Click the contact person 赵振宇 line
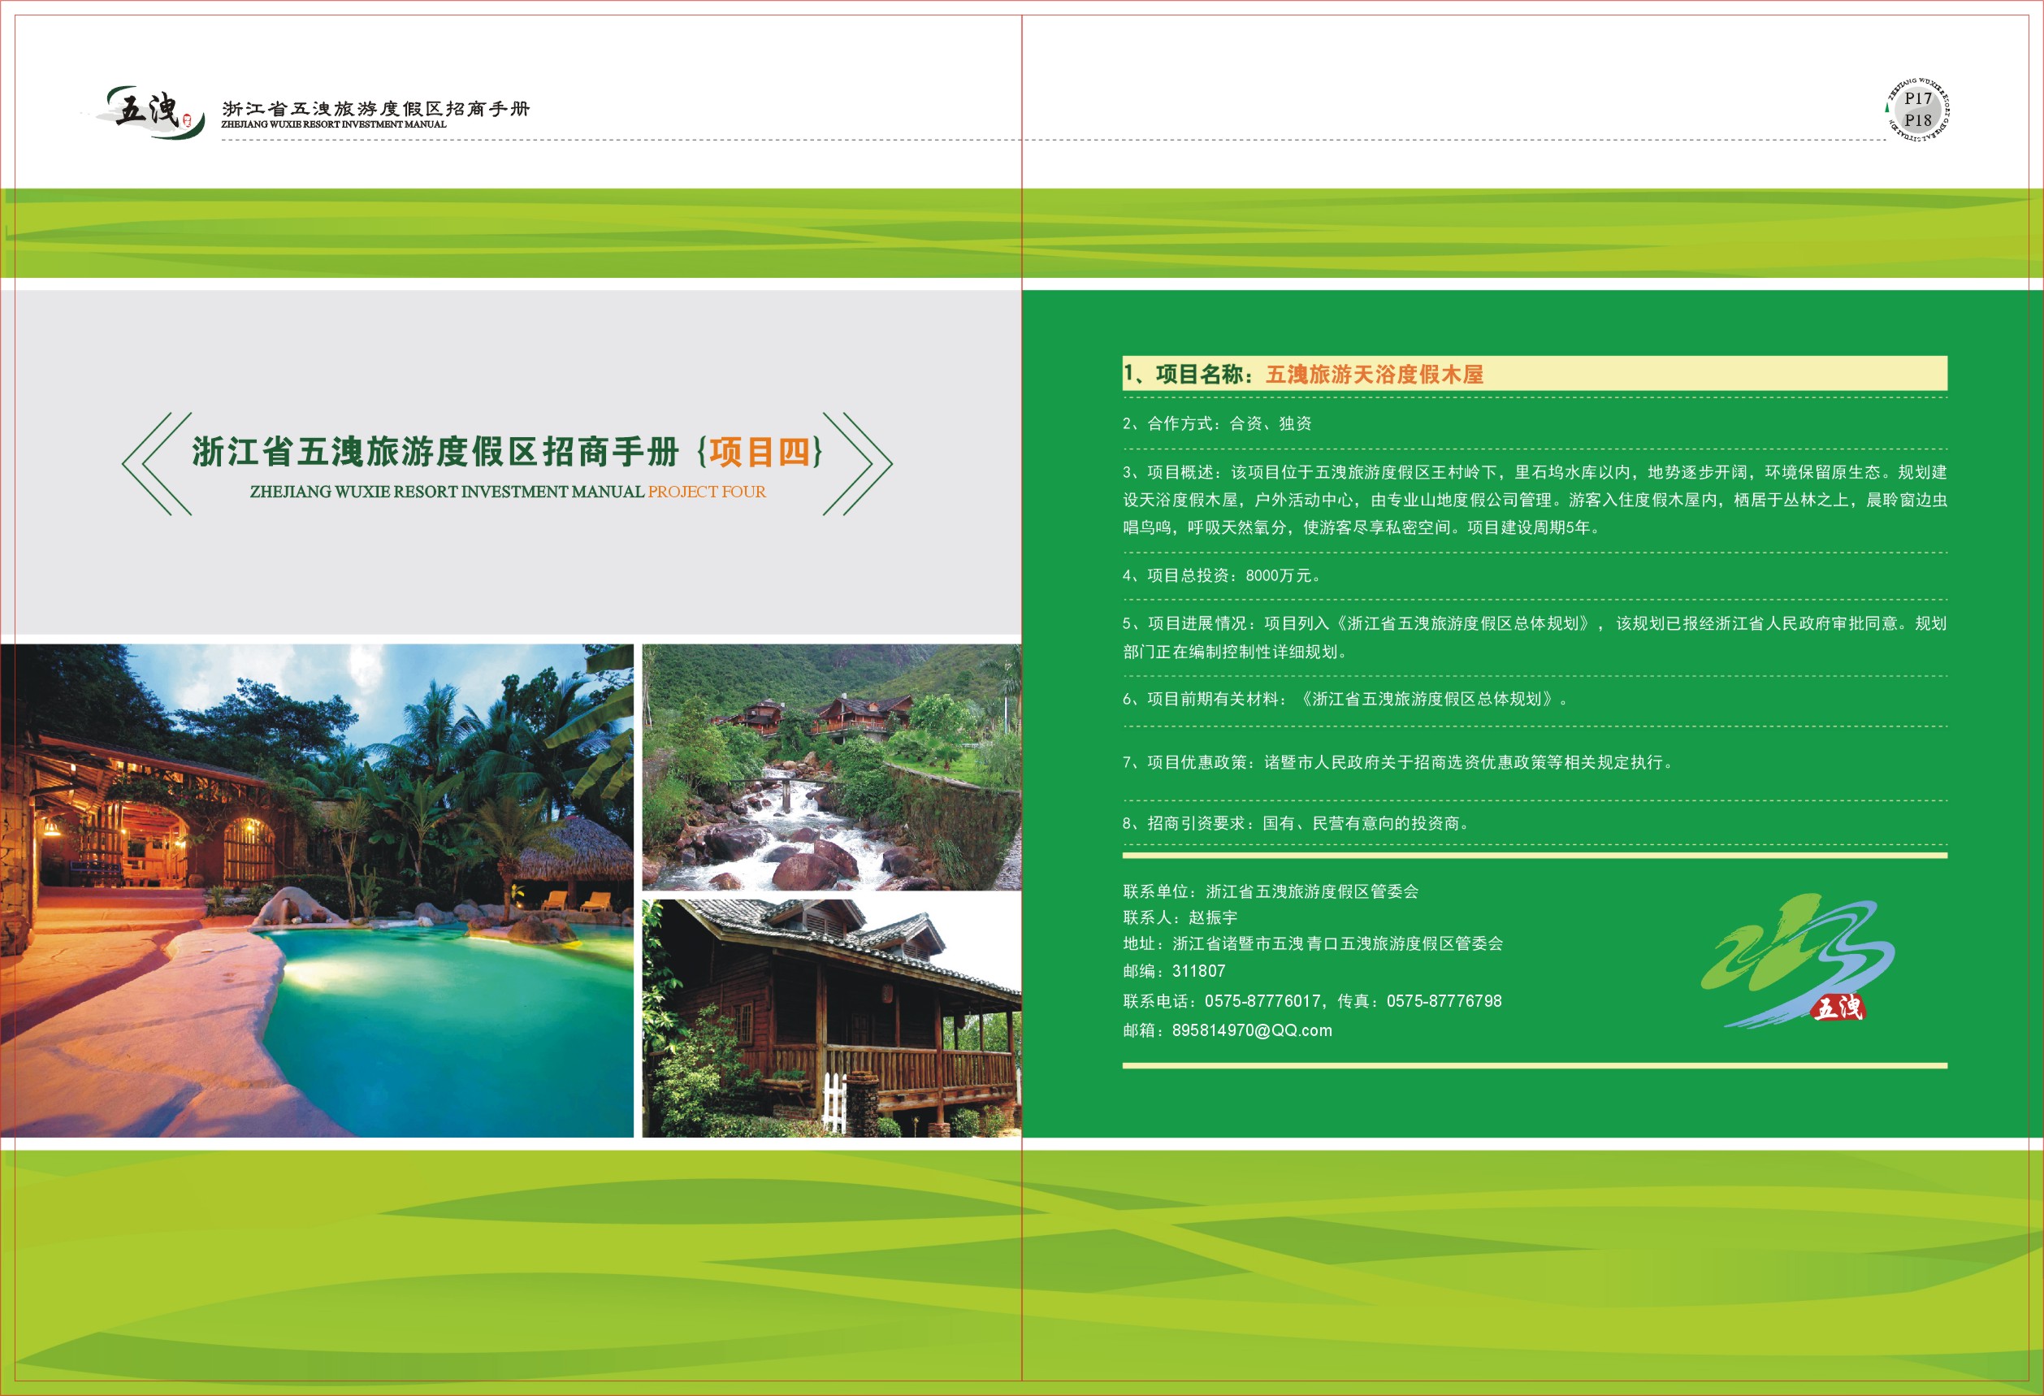 pos(1180,917)
